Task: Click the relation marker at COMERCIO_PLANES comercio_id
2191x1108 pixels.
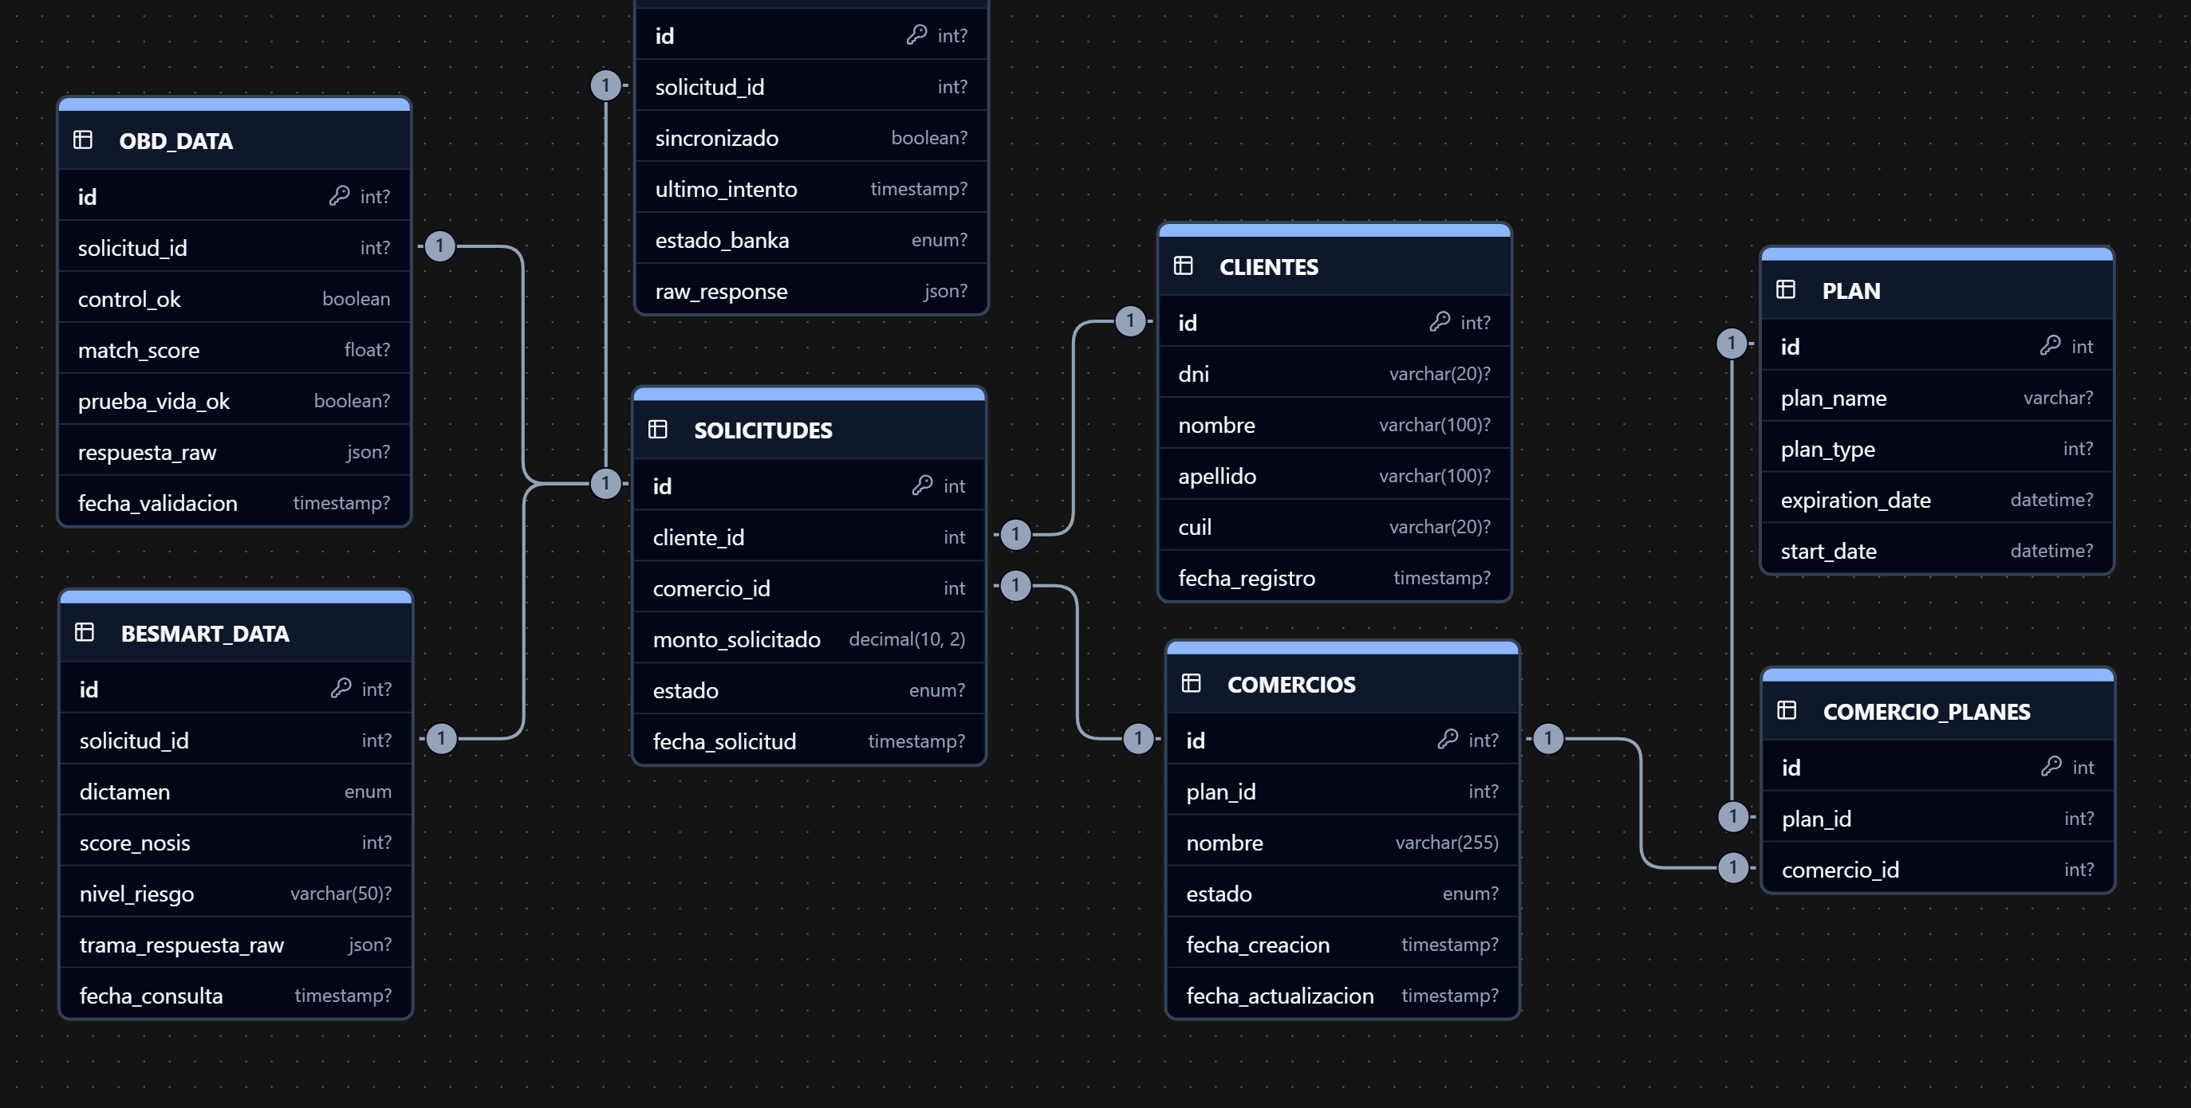Action: tap(1732, 867)
